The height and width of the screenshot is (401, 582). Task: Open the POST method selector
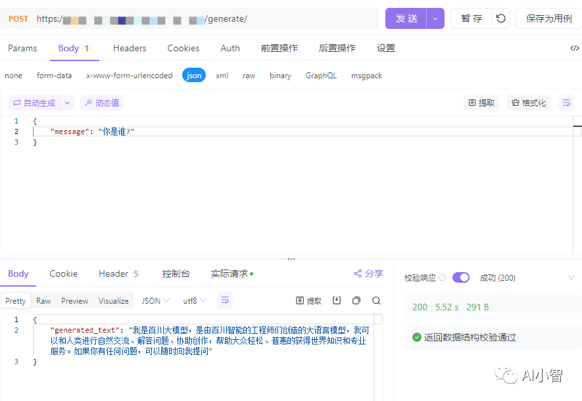tap(18, 18)
